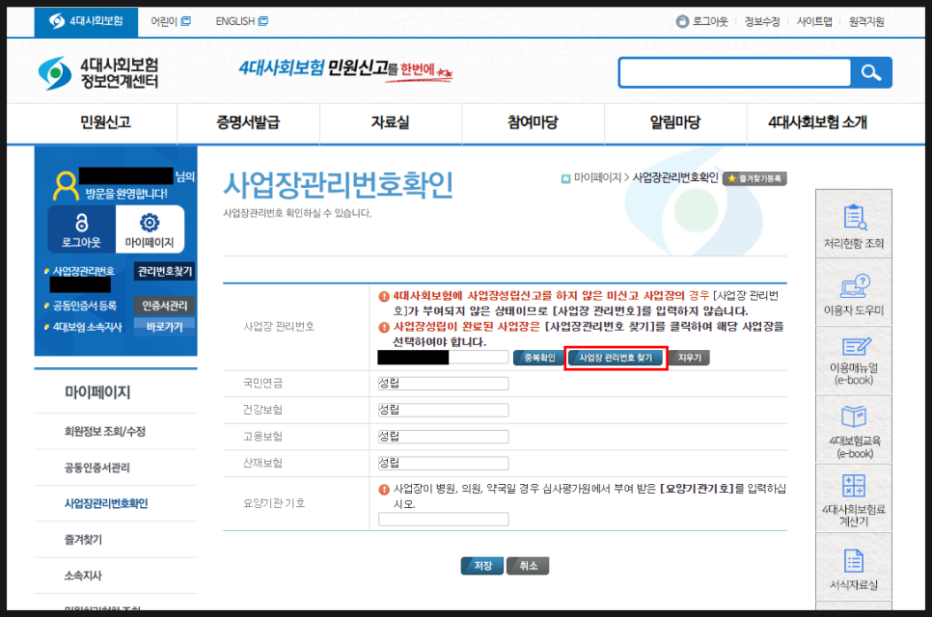Open 회원정보 조회/수정 in side menu
932x617 pixels.
[x=104, y=431]
